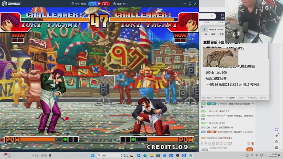Click the red gift icon beside chat toolbar

(x=253, y=143)
